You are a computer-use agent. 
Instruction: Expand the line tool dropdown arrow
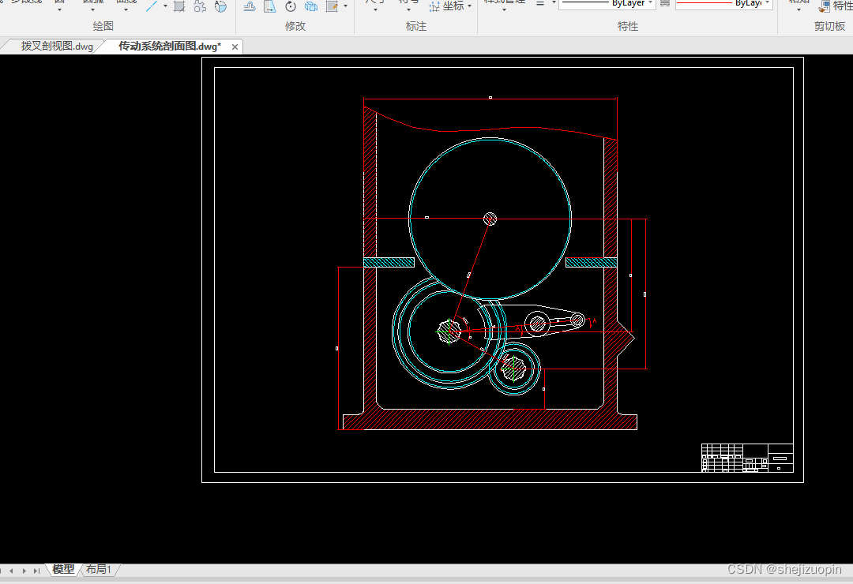click(165, 6)
